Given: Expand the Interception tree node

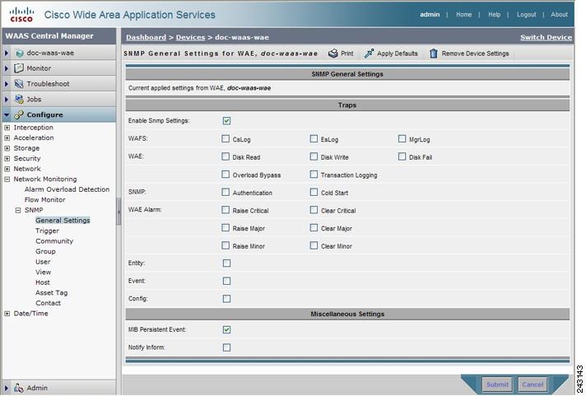Looking at the screenshot, I should click(7, 128).
